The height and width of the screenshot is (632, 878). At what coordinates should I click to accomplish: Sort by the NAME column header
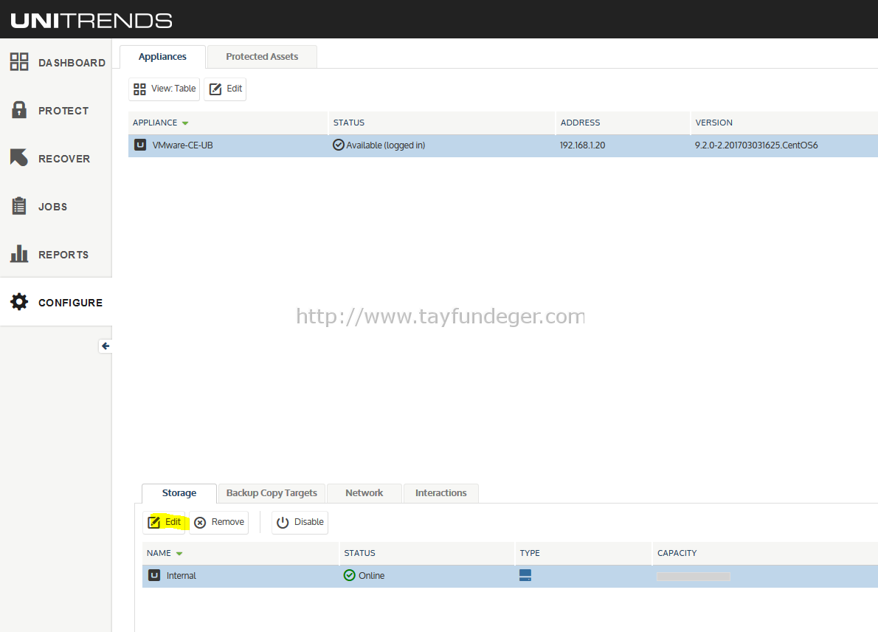pos(241,553)
